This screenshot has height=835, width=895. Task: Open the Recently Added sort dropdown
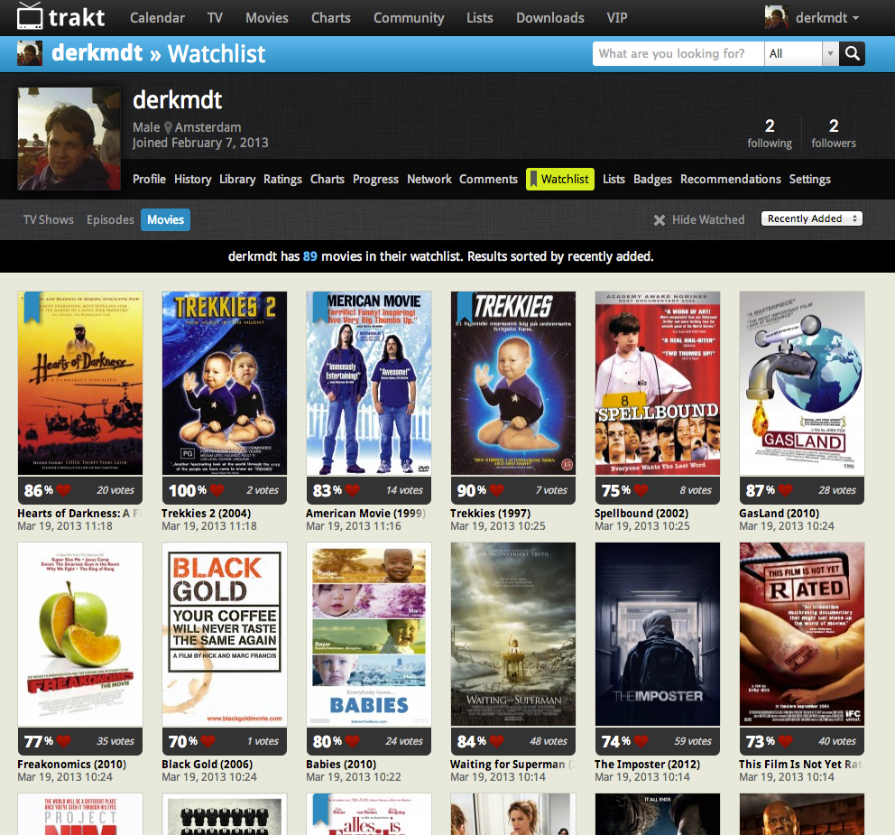click(812, 218)
